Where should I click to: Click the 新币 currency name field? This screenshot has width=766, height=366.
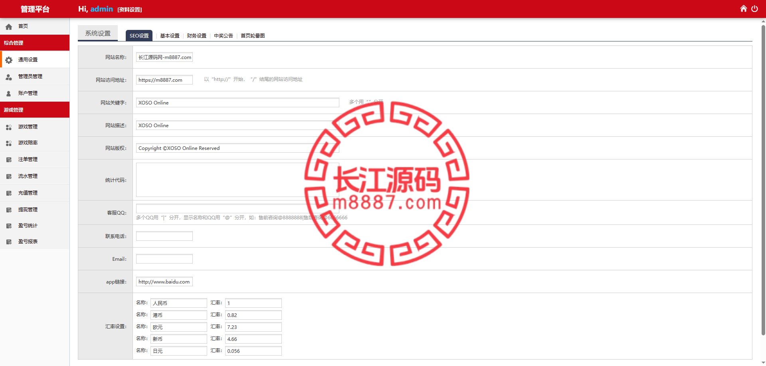179,339
